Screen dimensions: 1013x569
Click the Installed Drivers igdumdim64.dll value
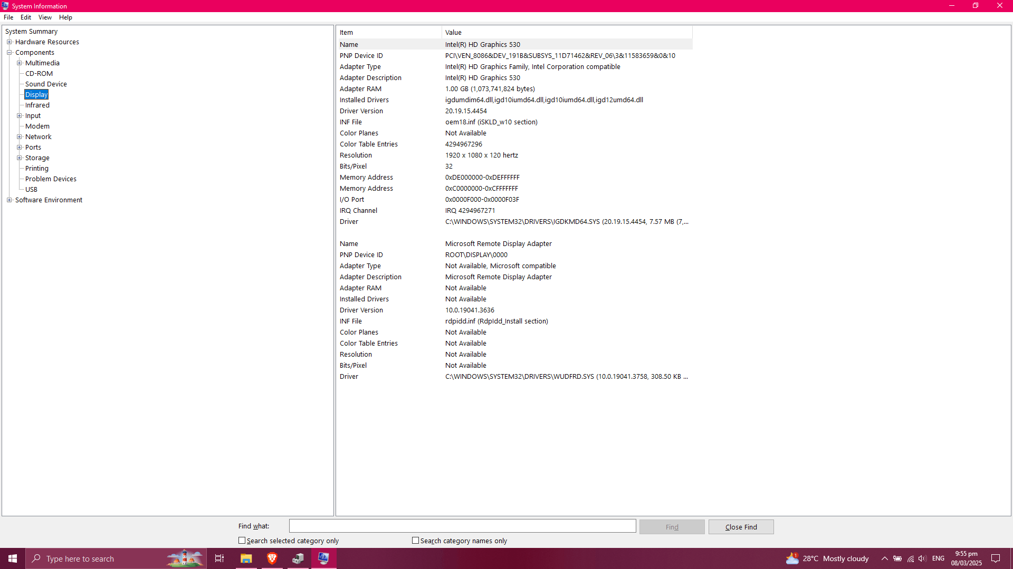(544, 100)
